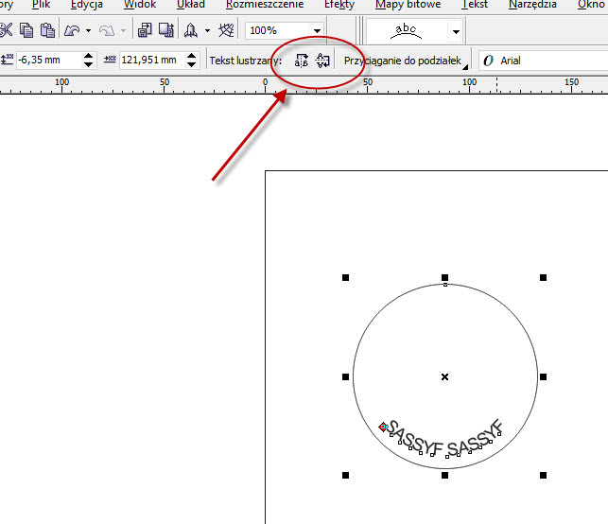The image size is (608, 524).
Task: Open the undo history dropdown arrow
Action: click(x=88, y=30)
